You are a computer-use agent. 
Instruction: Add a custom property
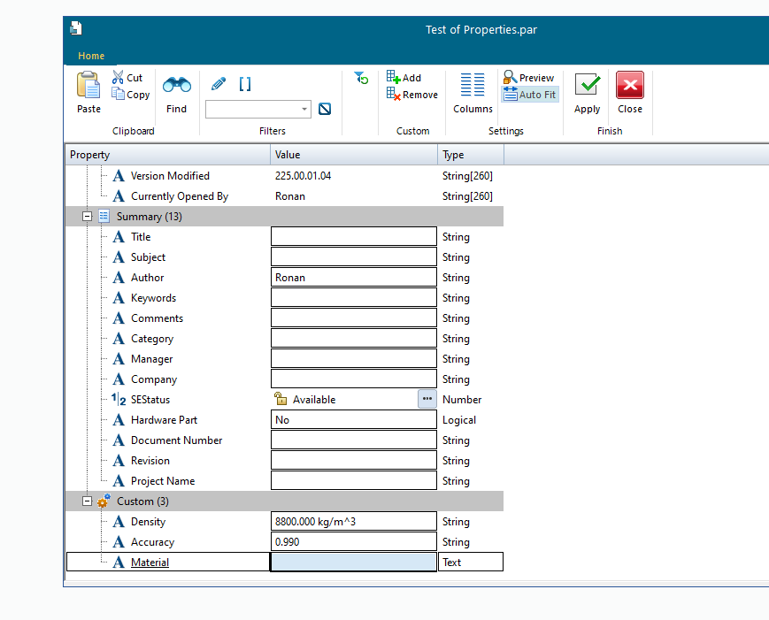coord(404,78)
